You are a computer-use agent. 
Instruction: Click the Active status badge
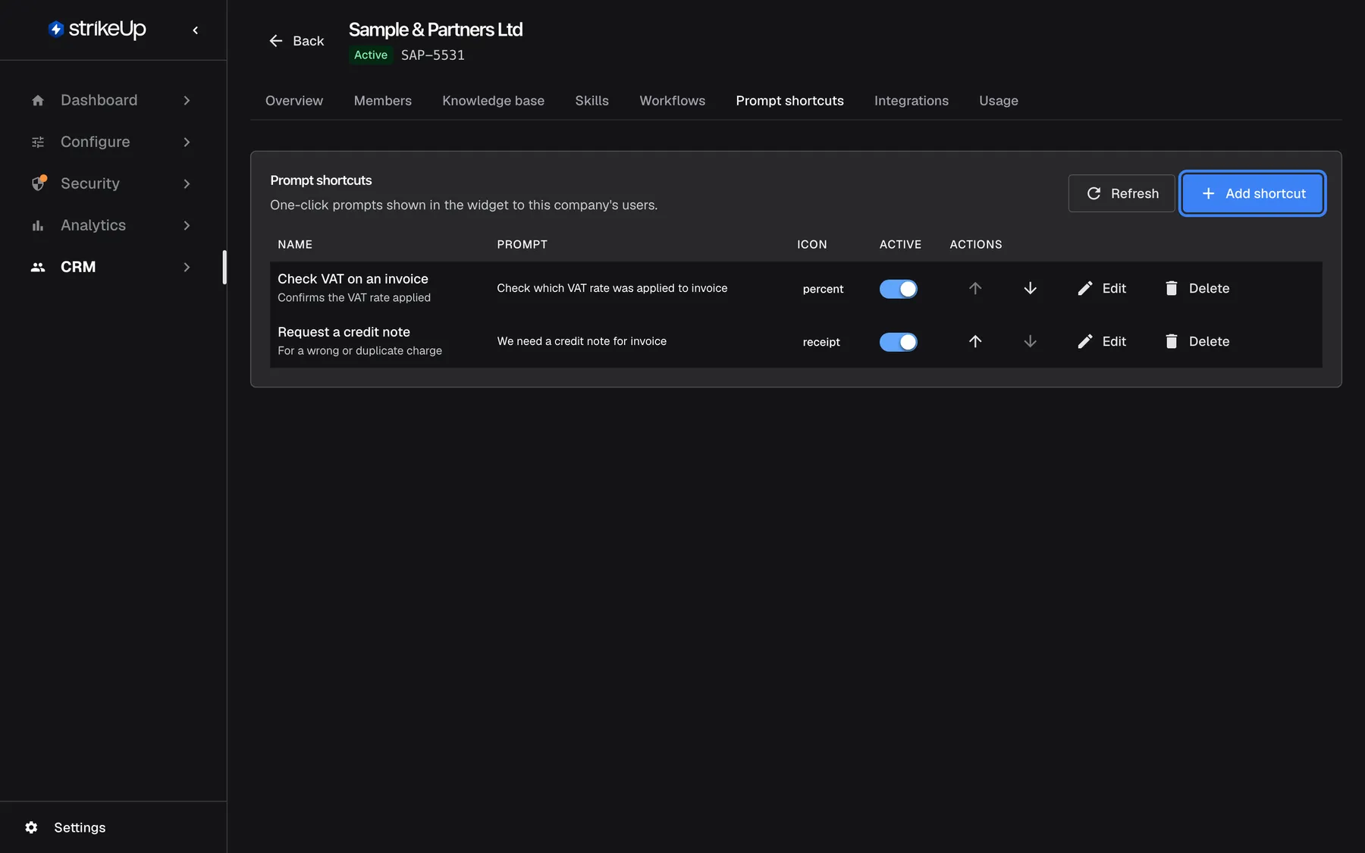point(371,55)
